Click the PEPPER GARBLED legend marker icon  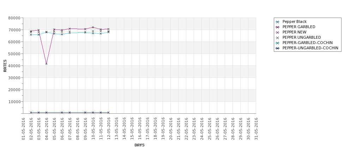coord(278,27)
